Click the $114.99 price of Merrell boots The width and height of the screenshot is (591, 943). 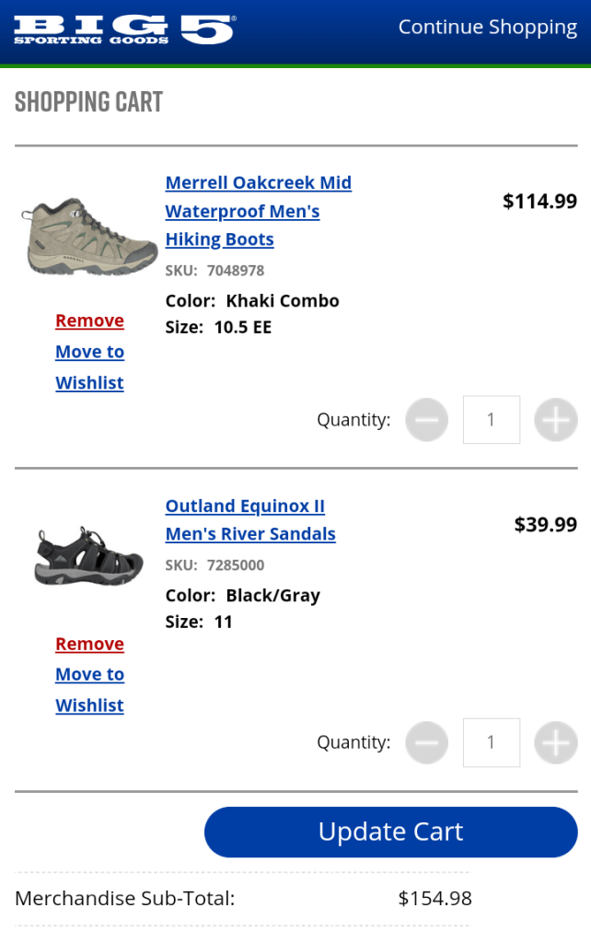(539, 201)
